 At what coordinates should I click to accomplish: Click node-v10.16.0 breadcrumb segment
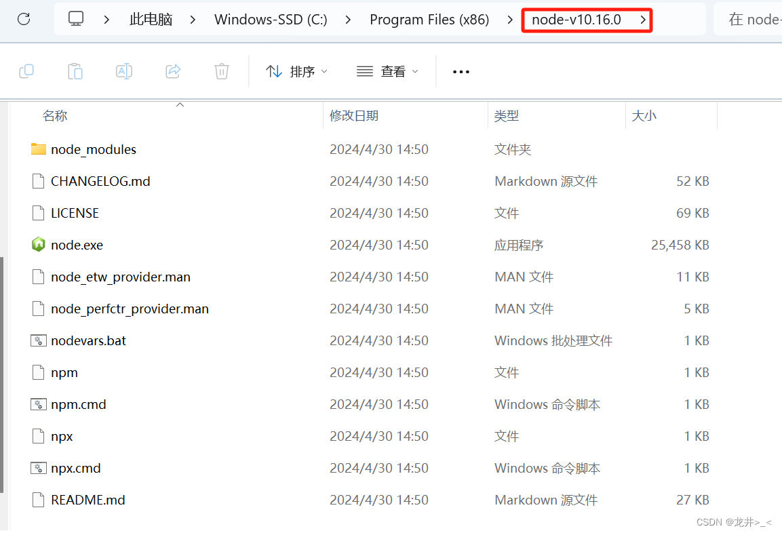pos(576,20)
